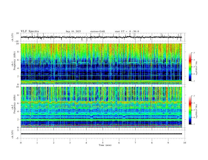The image size is (208, 160).
Task: Click the 'start UT = 0:50:0' text
Action: pyautogui.click(x=127, y=31)
